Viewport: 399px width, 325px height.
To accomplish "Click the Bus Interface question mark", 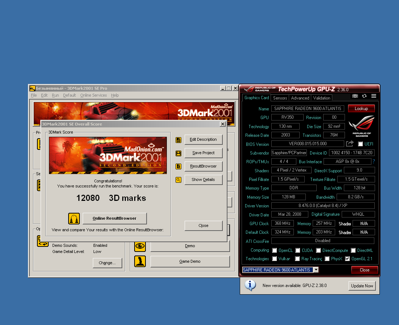I will (374, 161).
